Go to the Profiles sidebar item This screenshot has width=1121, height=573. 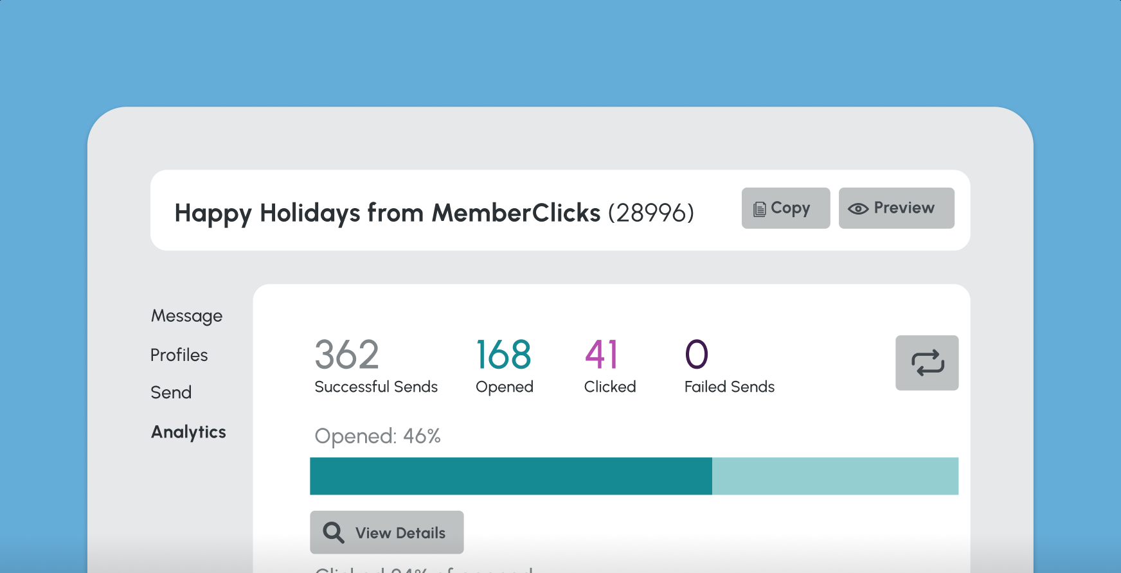[x=179, y=355]
